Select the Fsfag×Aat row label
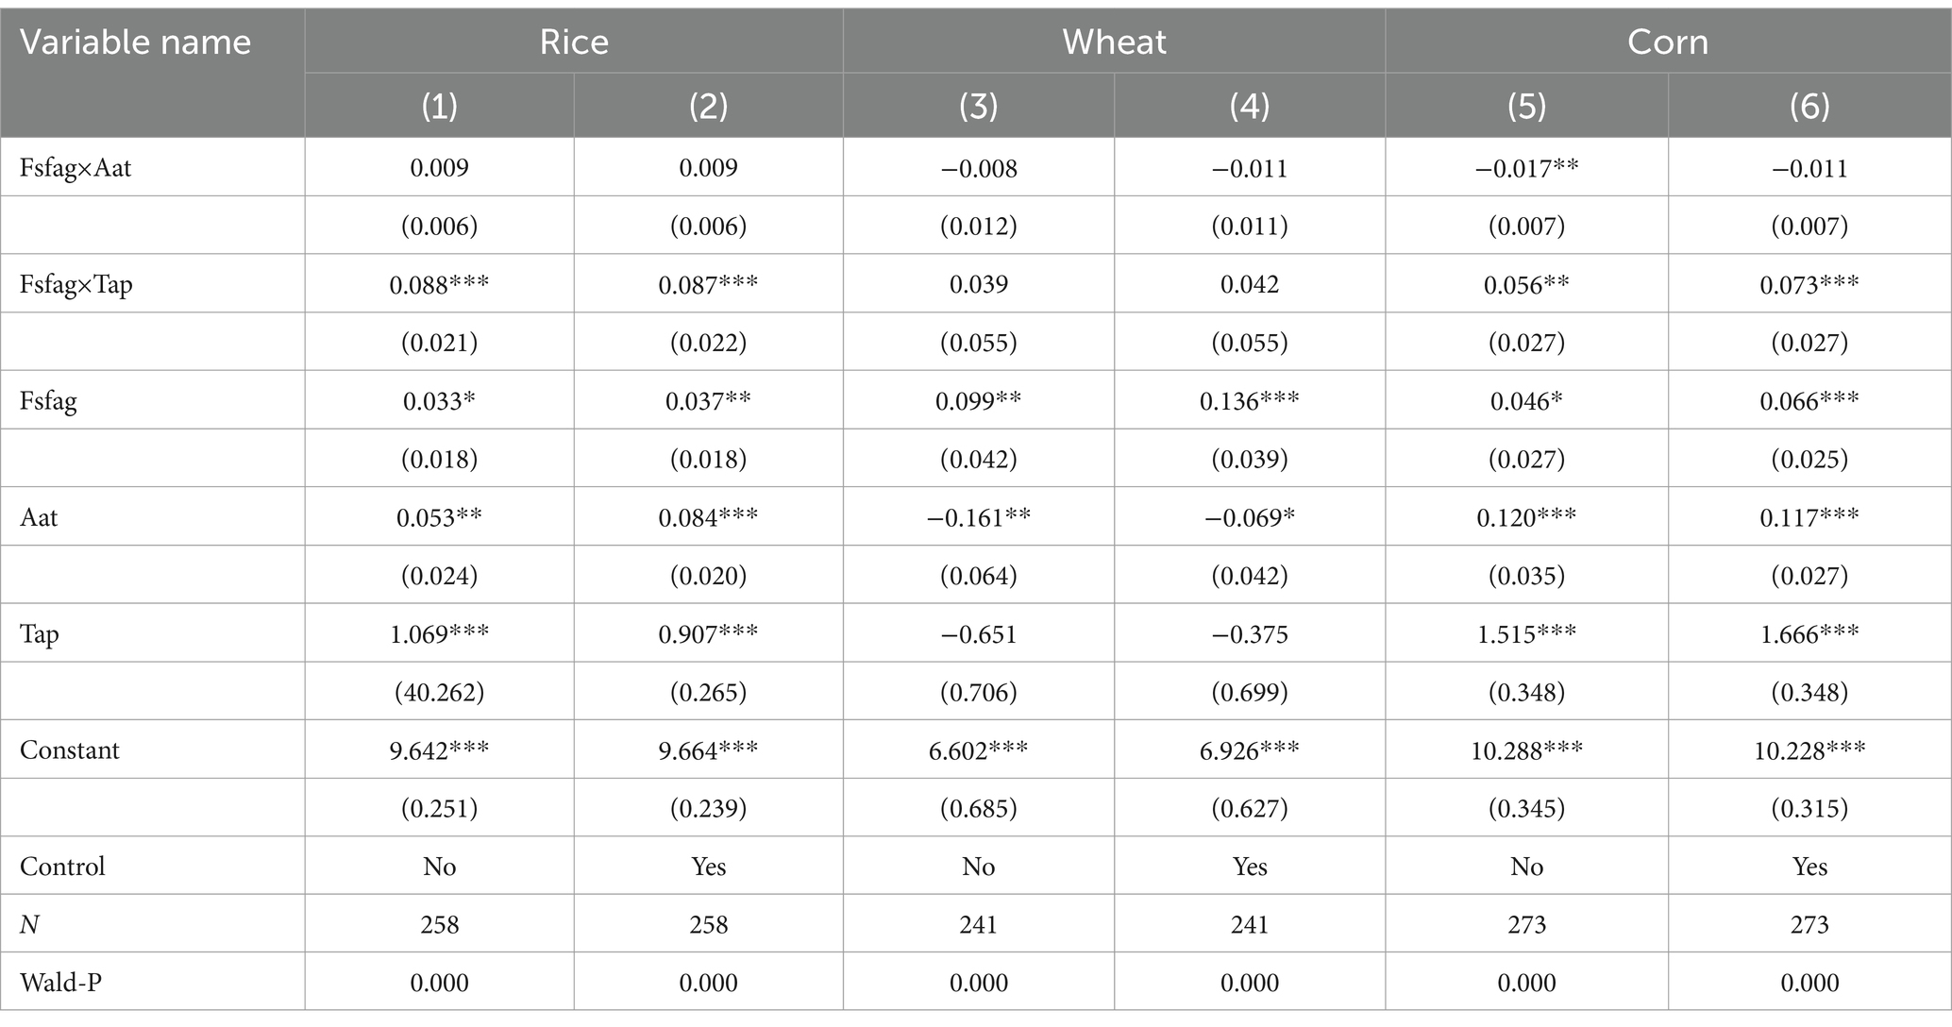Screen dimensions: 1952x1027 point(76,168)
